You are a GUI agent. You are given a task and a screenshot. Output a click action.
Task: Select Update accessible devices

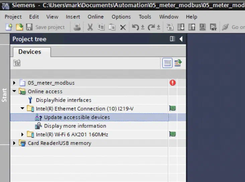point(77,117)
